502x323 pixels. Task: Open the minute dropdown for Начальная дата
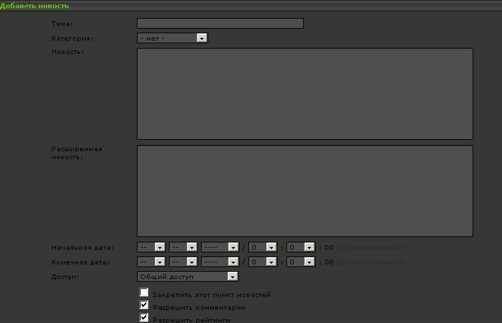(x=300, y=247)
